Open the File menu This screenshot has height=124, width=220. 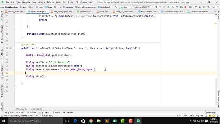8,2
